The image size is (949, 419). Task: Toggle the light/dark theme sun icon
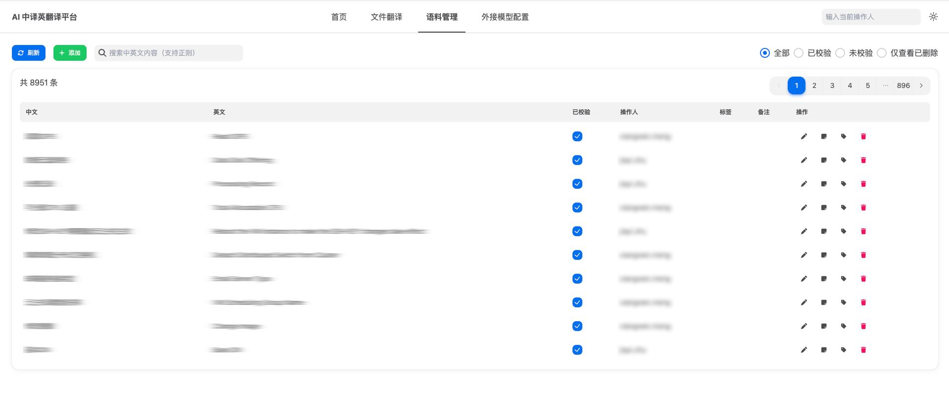(x=933, y=17)
